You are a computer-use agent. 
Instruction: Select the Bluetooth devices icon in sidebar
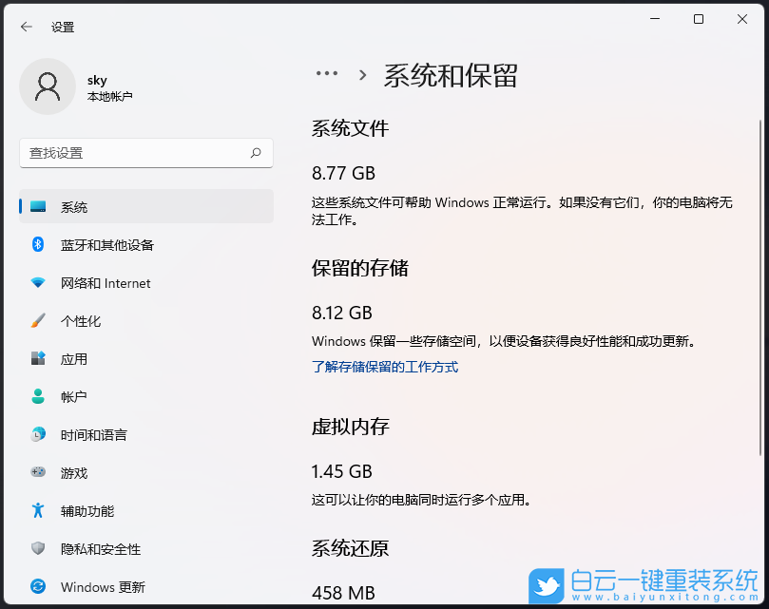pyautogui.click(x=38, y=245)
